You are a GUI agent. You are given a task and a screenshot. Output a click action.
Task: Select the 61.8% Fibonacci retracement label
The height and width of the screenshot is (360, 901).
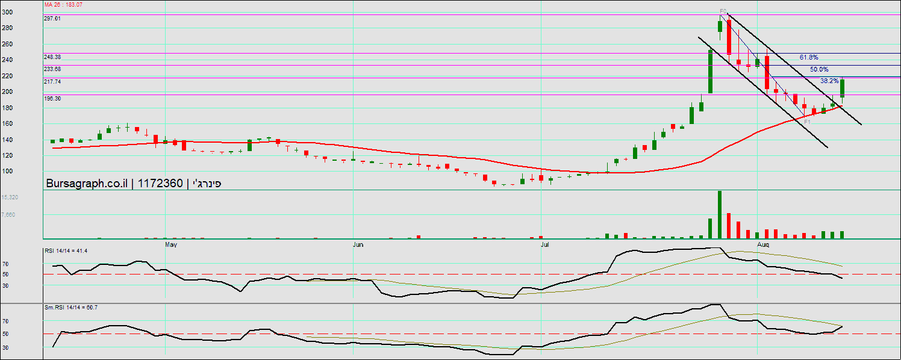[x=809, y=57]
